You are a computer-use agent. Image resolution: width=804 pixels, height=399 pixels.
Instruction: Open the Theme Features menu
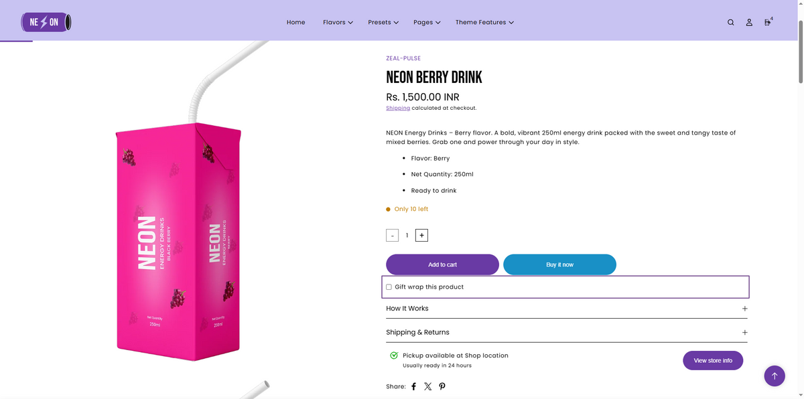pyautogui.click(x=484, y=22)
